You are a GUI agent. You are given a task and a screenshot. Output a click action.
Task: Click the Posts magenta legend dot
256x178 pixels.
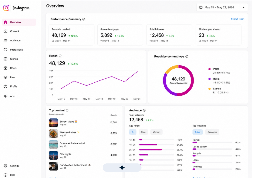point(210,69)
